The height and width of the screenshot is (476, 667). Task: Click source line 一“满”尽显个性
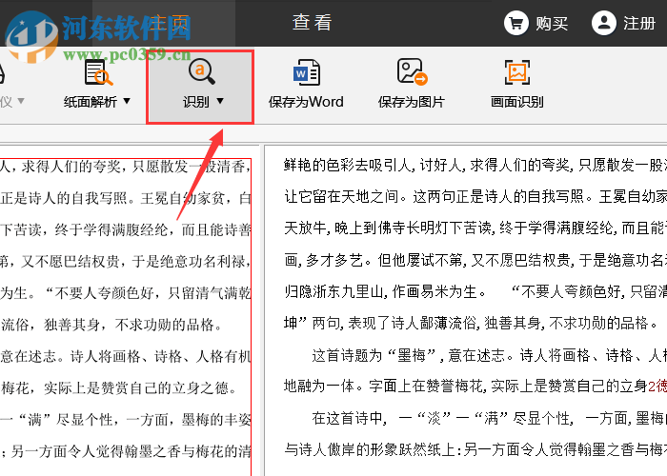(126, 420)
